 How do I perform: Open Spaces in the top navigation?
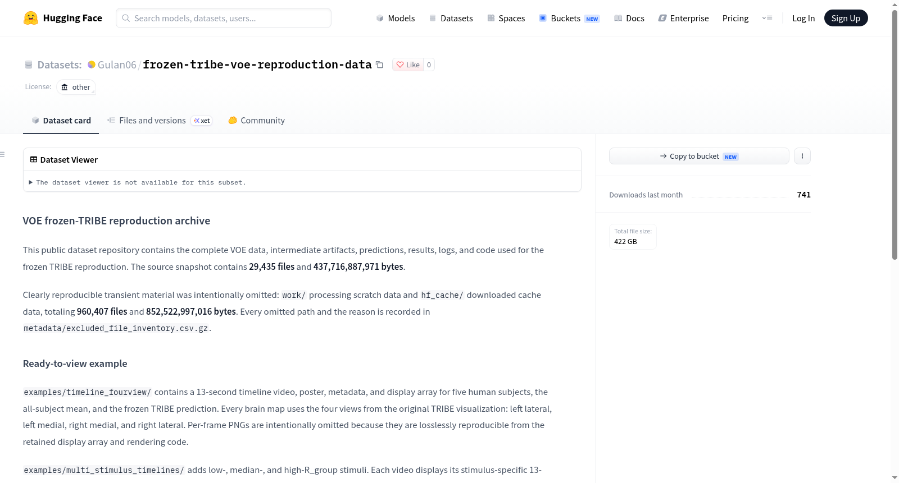click(506, 18)
